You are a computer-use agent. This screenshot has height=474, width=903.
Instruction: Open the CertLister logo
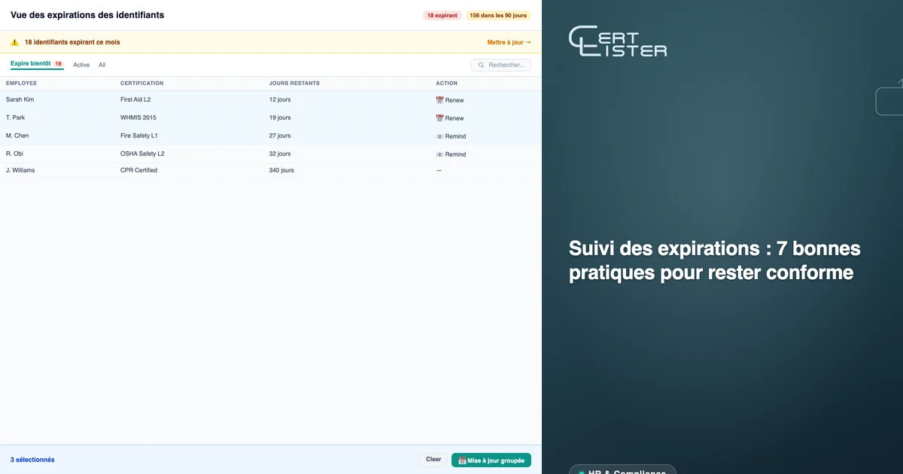click(x=618, y=41)
